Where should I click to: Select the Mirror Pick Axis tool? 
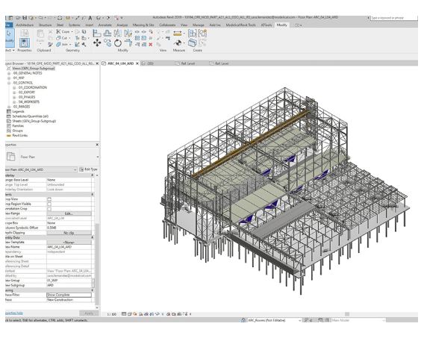tap(118, 34)
